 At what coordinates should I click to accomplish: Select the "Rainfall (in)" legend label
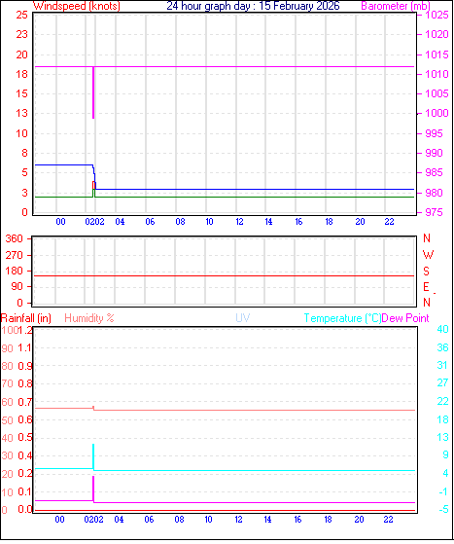[x=26, y=318]
